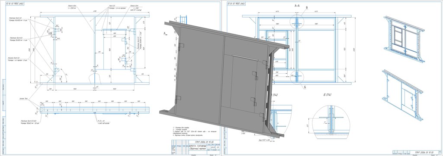Image resolution: width=443 pixels, height=156 pixels.
Task: Click the rotated drawing code stamp on left sheet
Action: (15, 4)
